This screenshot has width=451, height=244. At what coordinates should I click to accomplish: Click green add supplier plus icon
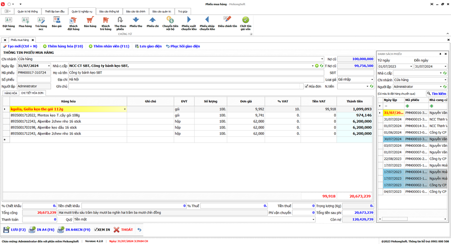[317, 66]
